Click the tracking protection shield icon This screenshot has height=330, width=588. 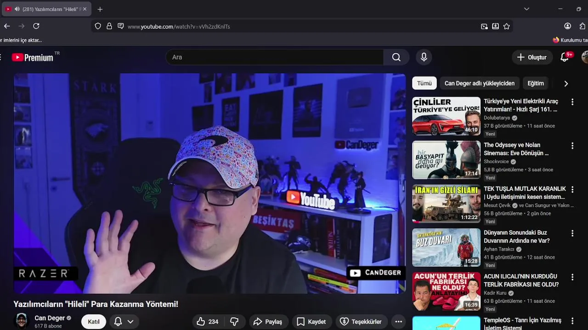(98, 26)
